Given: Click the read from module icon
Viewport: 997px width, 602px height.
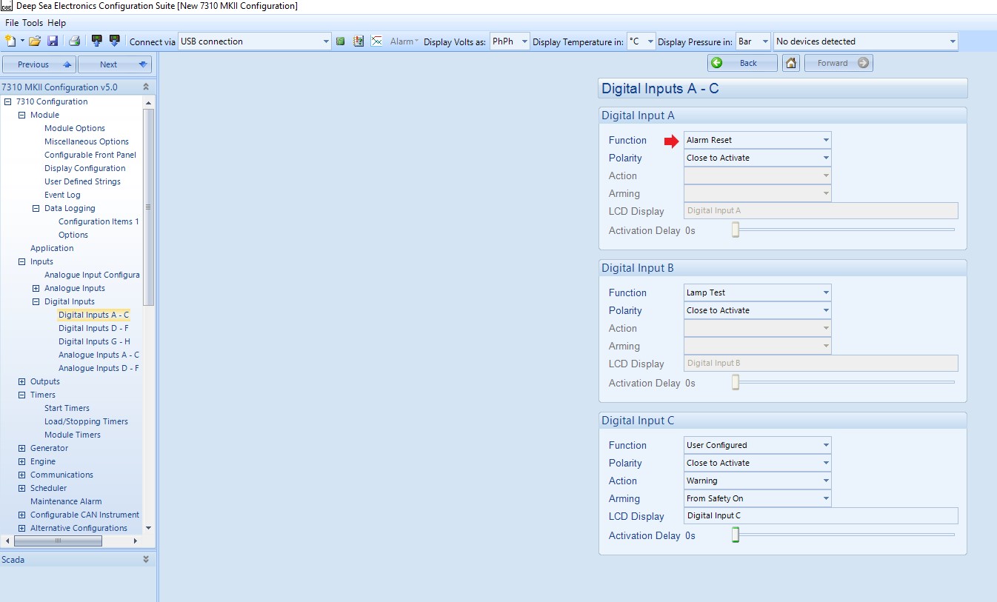Looking at the screenshot, I should (x=96, y=41).
